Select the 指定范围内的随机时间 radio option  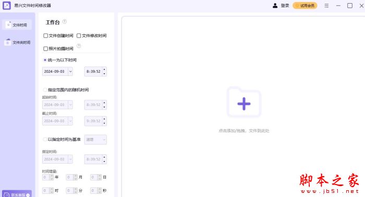pos(45,89)
